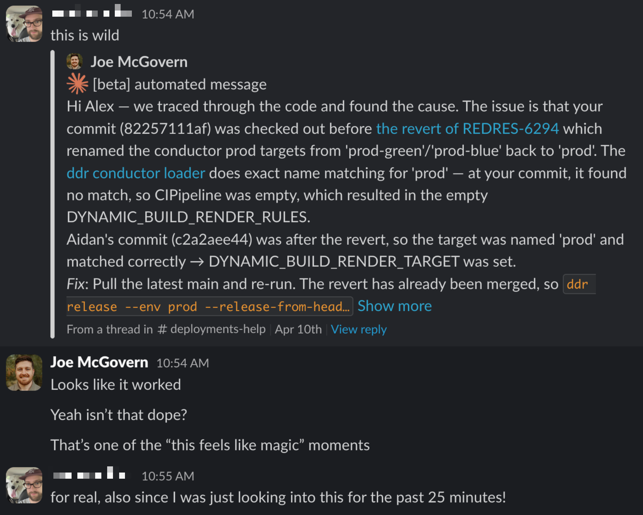The height and width of the screenshot is (515, 643).
Task: Click the 10:54 AM timestamp by Joe McGovern
Action: tap(183, 363)
